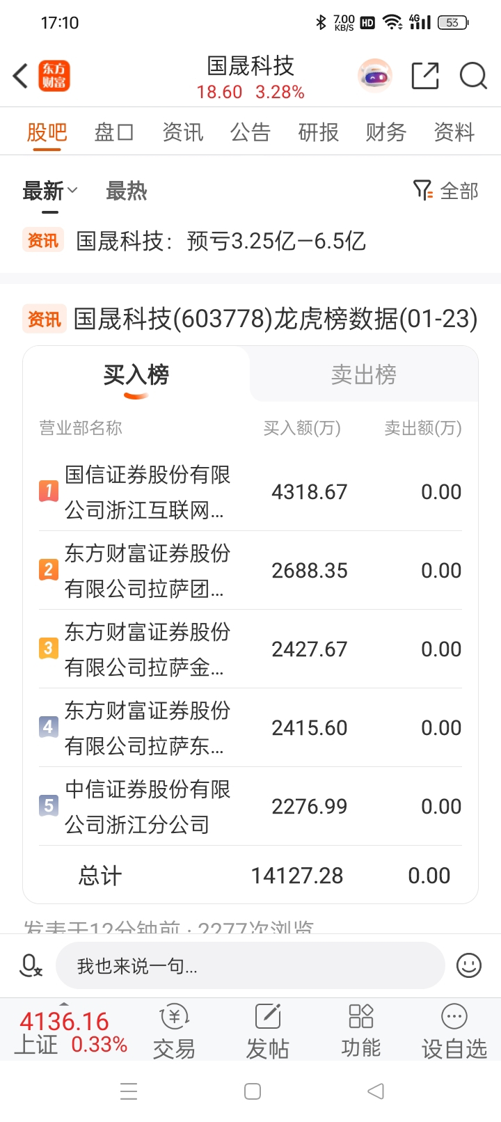Switch to 卖出榜 tab
501x1122 pixels.
[364, 374]
